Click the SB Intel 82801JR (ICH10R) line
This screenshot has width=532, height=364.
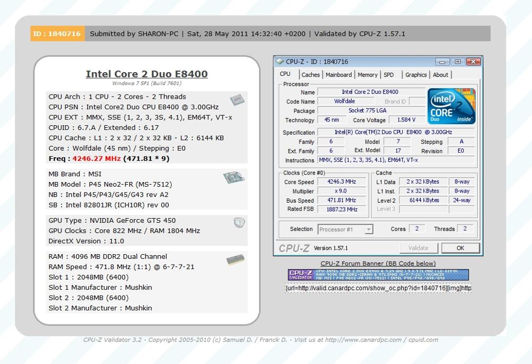[109, 205]
